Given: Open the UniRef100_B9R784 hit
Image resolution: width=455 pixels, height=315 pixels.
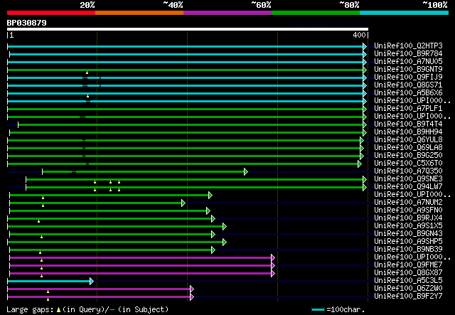Looking at the screenshot, I should point(408,54).
